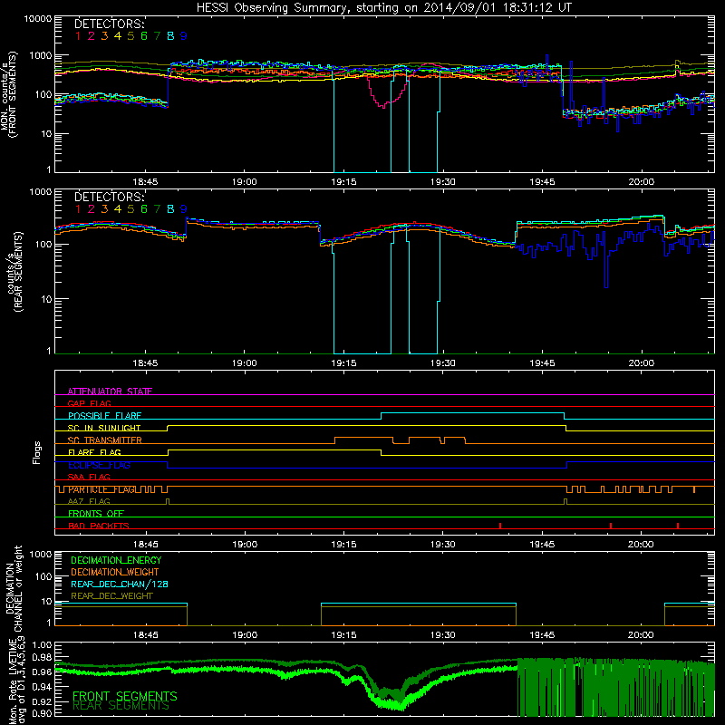This screenshot has width=725, height=725.
Task: Select the DETECTORS: label in front segments panel
Action: (110, 24)
